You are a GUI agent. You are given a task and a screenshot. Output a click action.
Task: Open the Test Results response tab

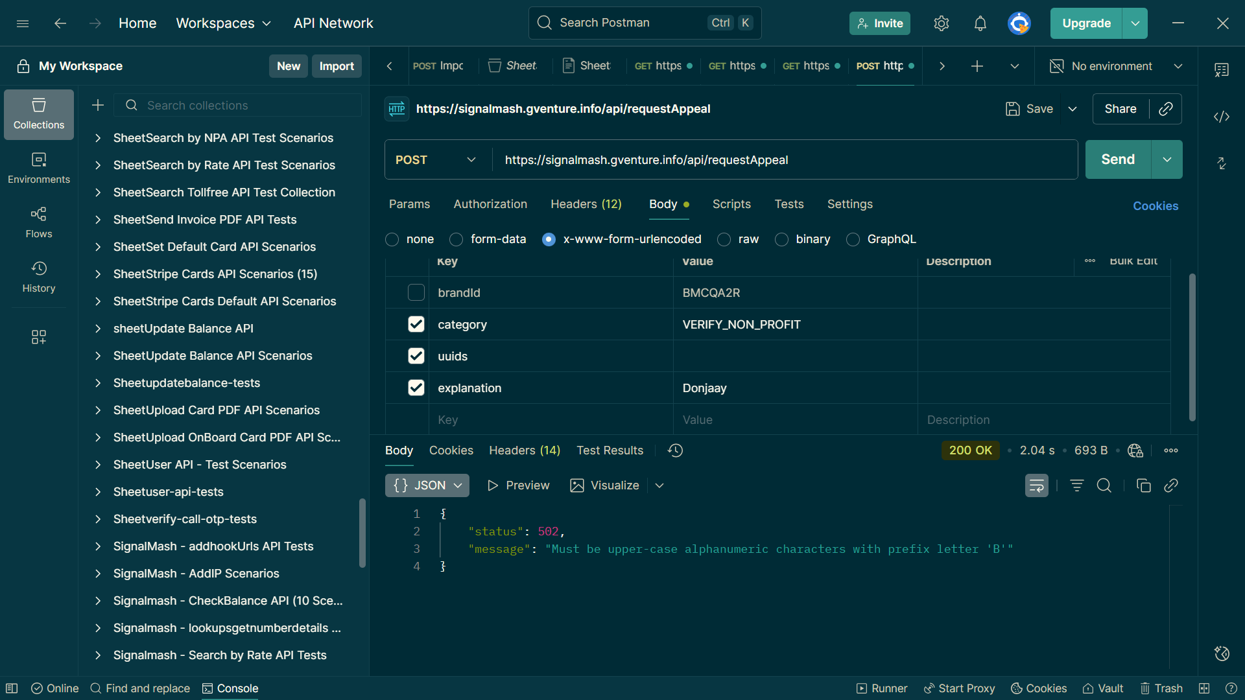[610, 450]
